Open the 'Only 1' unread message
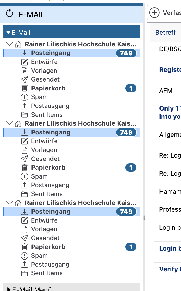181x291 pixels. click(x=170, y=112)
